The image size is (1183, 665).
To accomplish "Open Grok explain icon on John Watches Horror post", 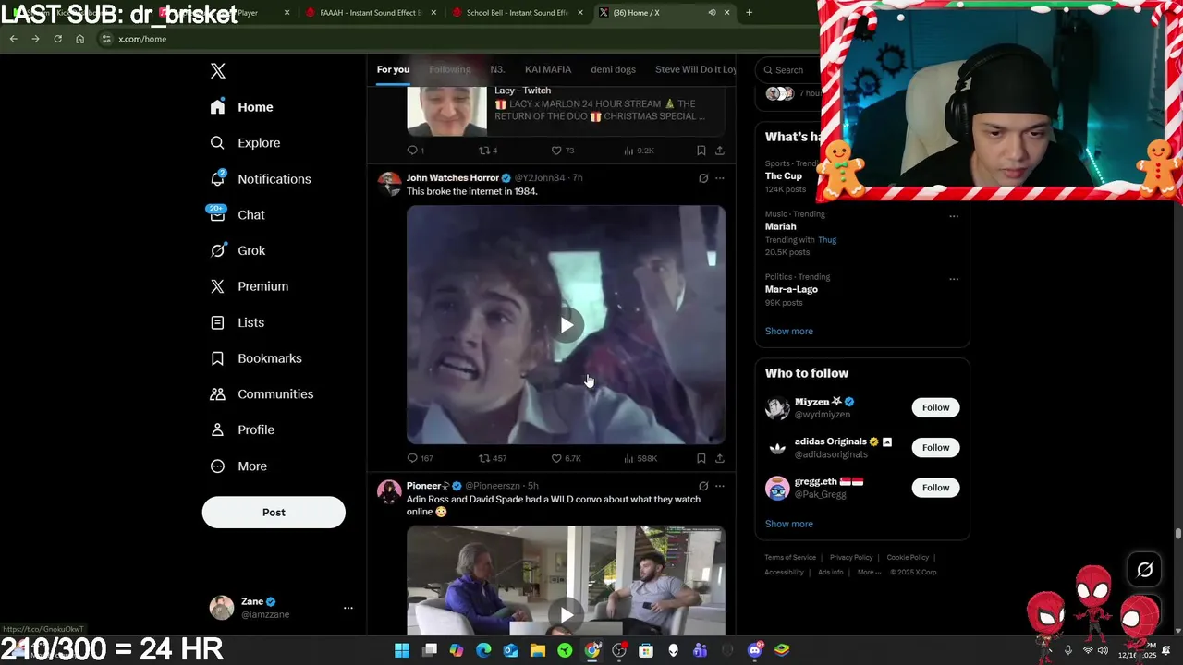I will [703, 178].
